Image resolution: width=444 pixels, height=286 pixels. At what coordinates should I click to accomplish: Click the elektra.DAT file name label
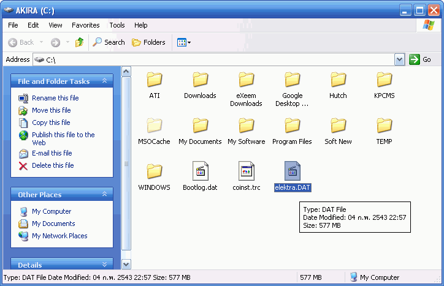(x=293, y=187)
